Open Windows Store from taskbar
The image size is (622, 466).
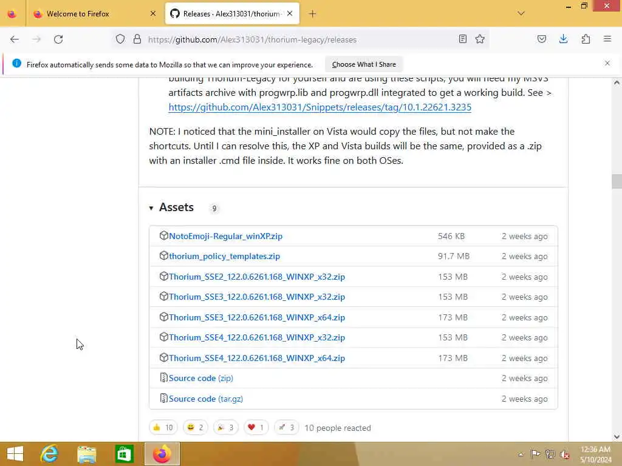tap(124, 454)
